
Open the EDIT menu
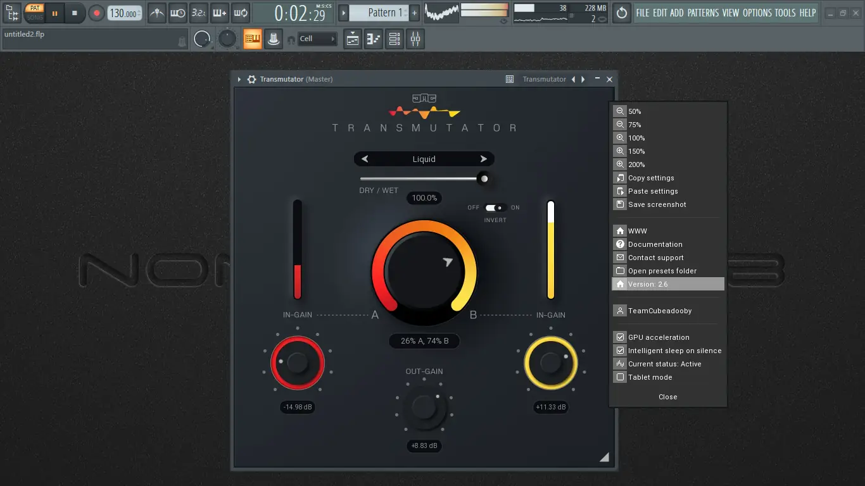660,13
